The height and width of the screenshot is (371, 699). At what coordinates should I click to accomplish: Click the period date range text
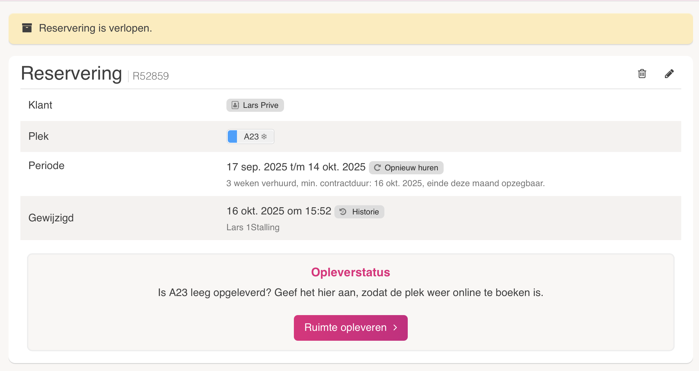pyautogui.click(x=296, y=167)
